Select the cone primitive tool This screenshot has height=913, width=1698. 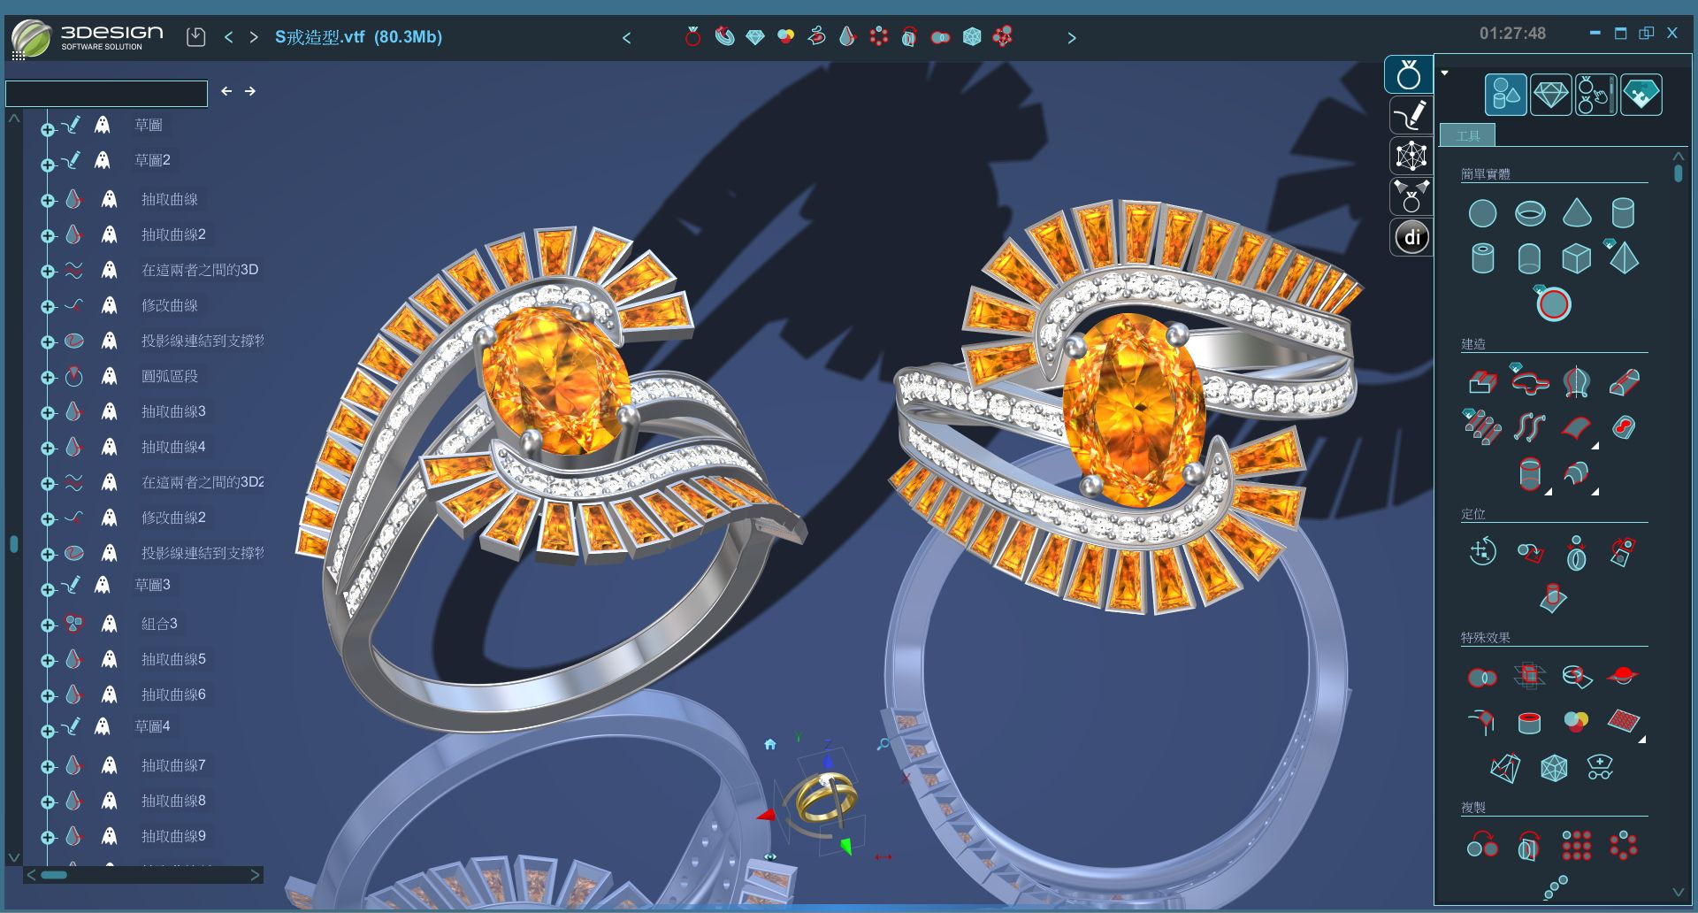1577,213
